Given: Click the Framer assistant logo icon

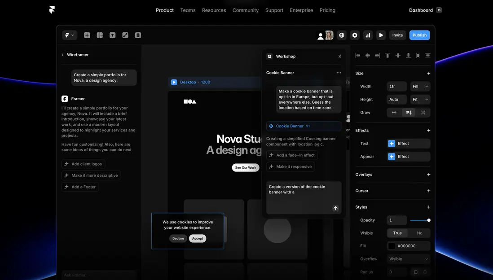Looking at the screenshot, I should pos(65,99).
